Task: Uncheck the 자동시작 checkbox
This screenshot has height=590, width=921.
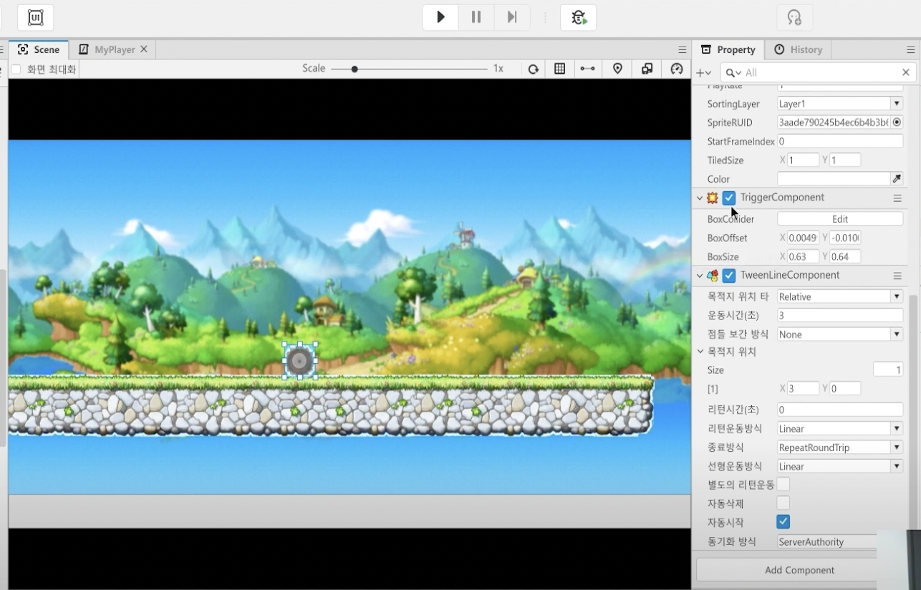Action: tap(783, 522)
